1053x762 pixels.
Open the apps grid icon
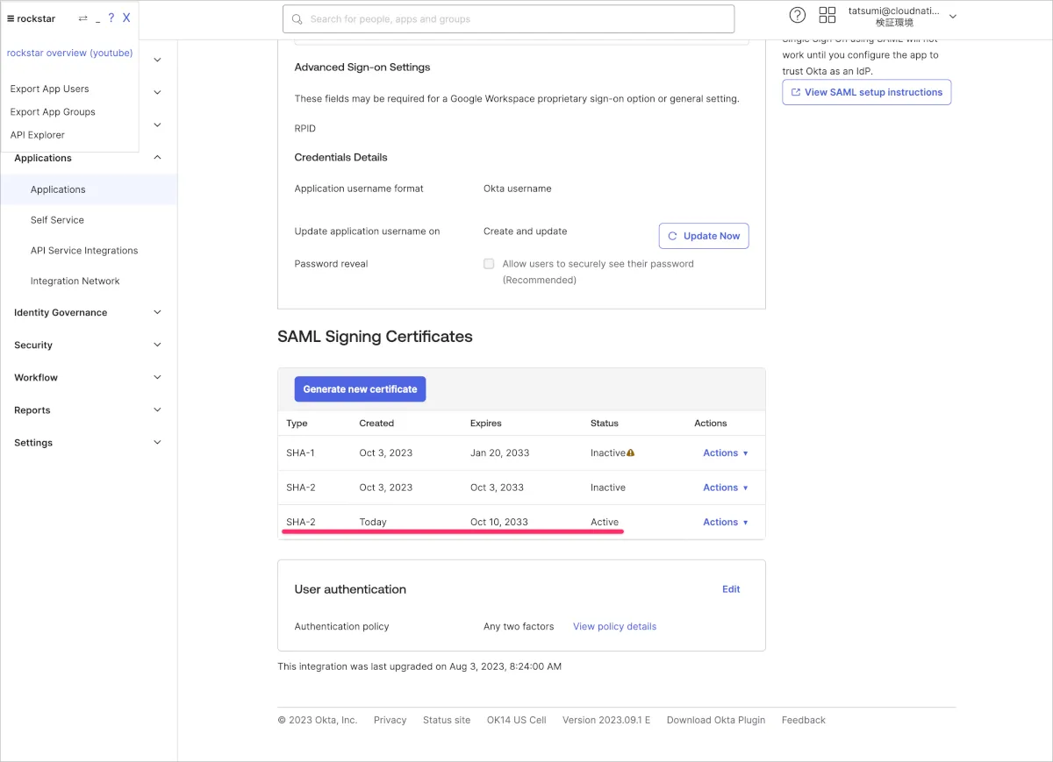click(x=827, y=15)
